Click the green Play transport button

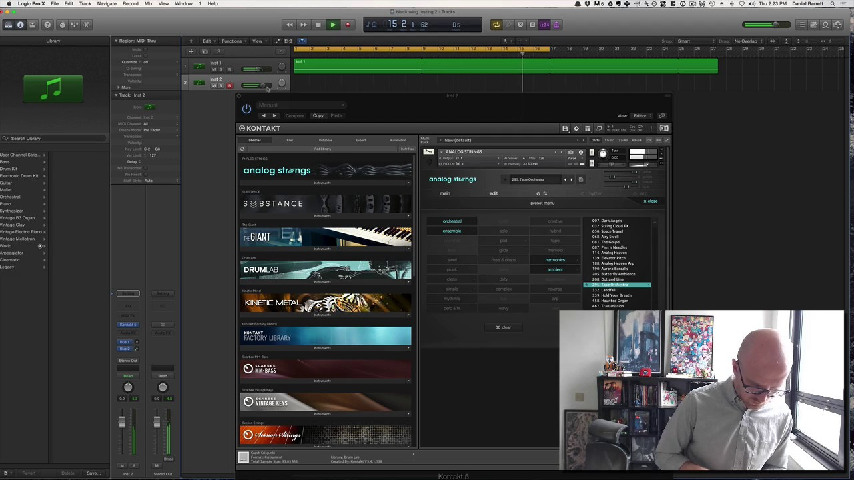(x=333, y=25)
